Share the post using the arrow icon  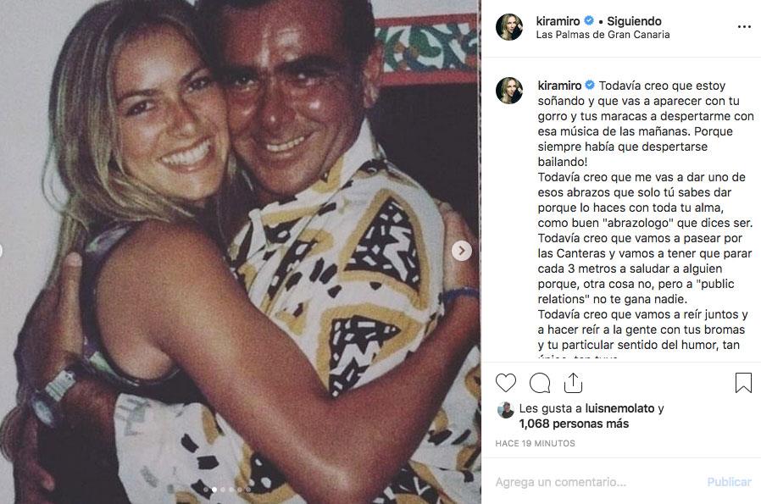(x=574, y=384)
